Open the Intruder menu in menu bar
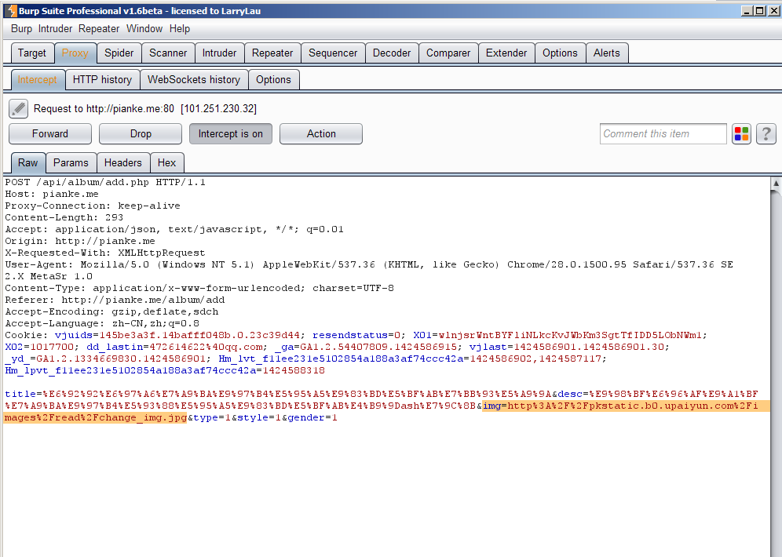782x557 pixels. 56,29
